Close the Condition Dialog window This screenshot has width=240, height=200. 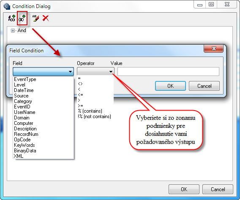[x=227, y=4]
